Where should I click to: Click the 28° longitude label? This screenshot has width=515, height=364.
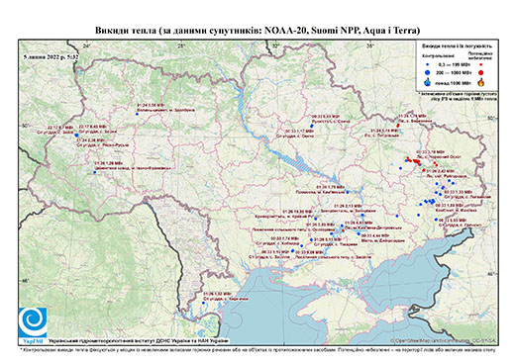click(181, 45)
